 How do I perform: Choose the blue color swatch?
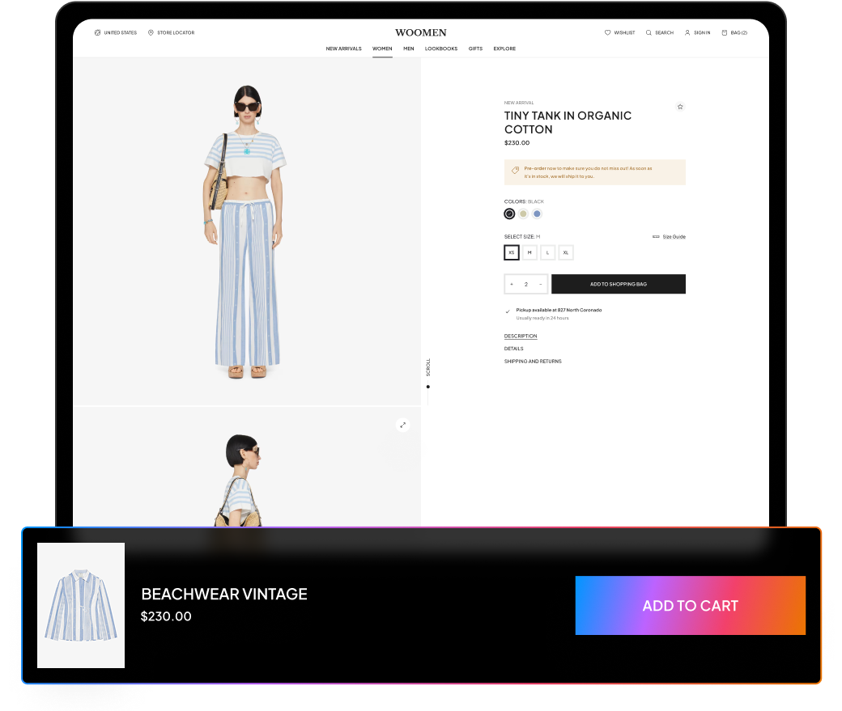point(537,214)
